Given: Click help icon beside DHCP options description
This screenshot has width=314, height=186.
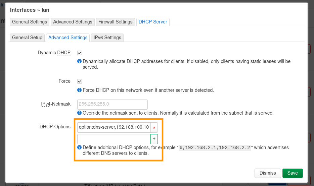Looking at the screenshot, I should pyautogui.click(x=80, y=147).
